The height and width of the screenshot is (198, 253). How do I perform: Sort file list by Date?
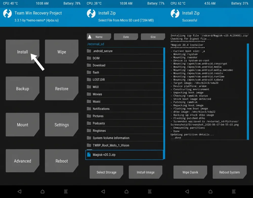click(x=126, y=37)
